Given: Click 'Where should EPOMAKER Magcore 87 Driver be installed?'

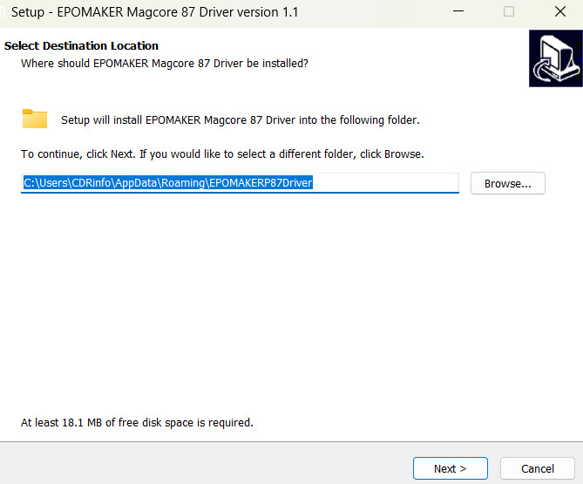Looking at the screenshot, I should click(x=165, y=64).
